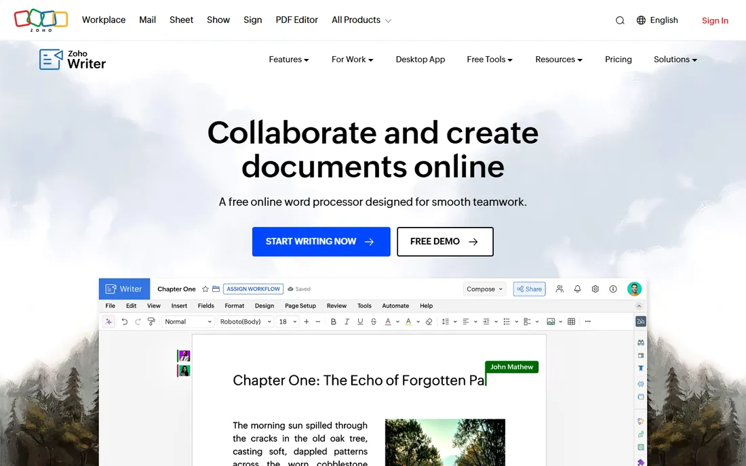Click the puzzle piece add-ons icon
Screen dimensions: 746x466
641,462
